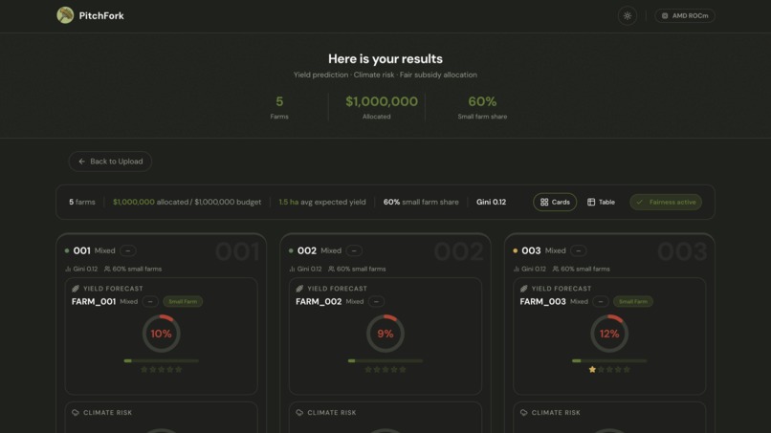
Task: Click the yield progress bar under 9%
Action: 385,360
